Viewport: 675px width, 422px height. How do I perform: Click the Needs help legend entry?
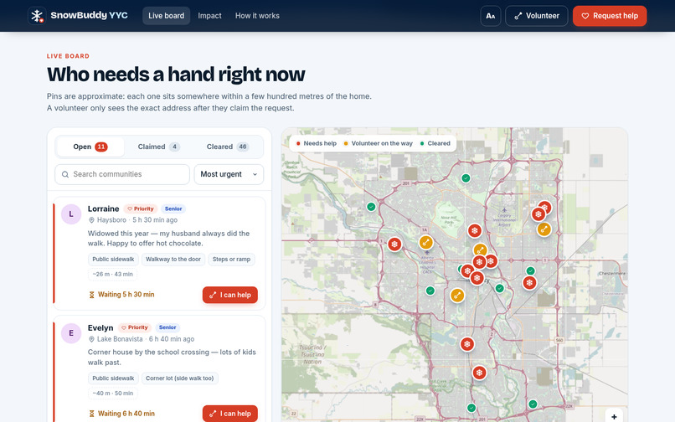tap(317, 143)
